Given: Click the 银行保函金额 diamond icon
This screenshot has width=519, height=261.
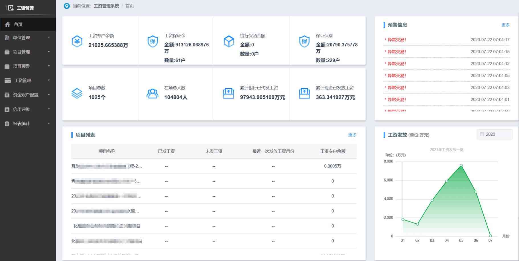Looking at the screenshot, I should (229, 41).
